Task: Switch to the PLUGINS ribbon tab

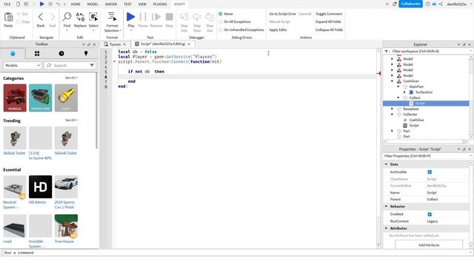Action: (x=160, y=4)
